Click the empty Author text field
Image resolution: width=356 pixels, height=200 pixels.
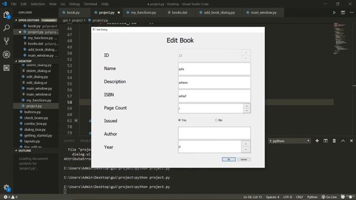214,133
